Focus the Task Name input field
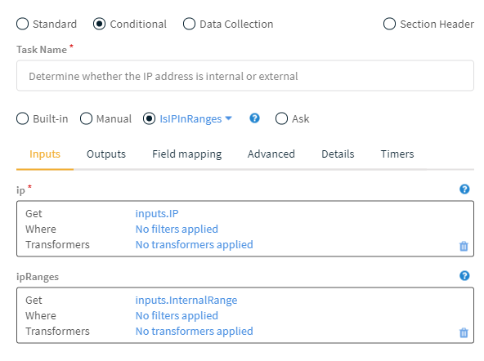The image size is (484, 361). point(245,76)
